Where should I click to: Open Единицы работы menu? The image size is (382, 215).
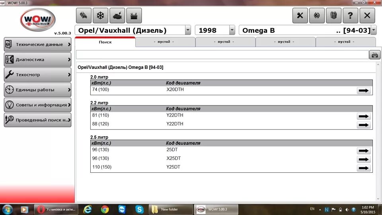[38, 90]
